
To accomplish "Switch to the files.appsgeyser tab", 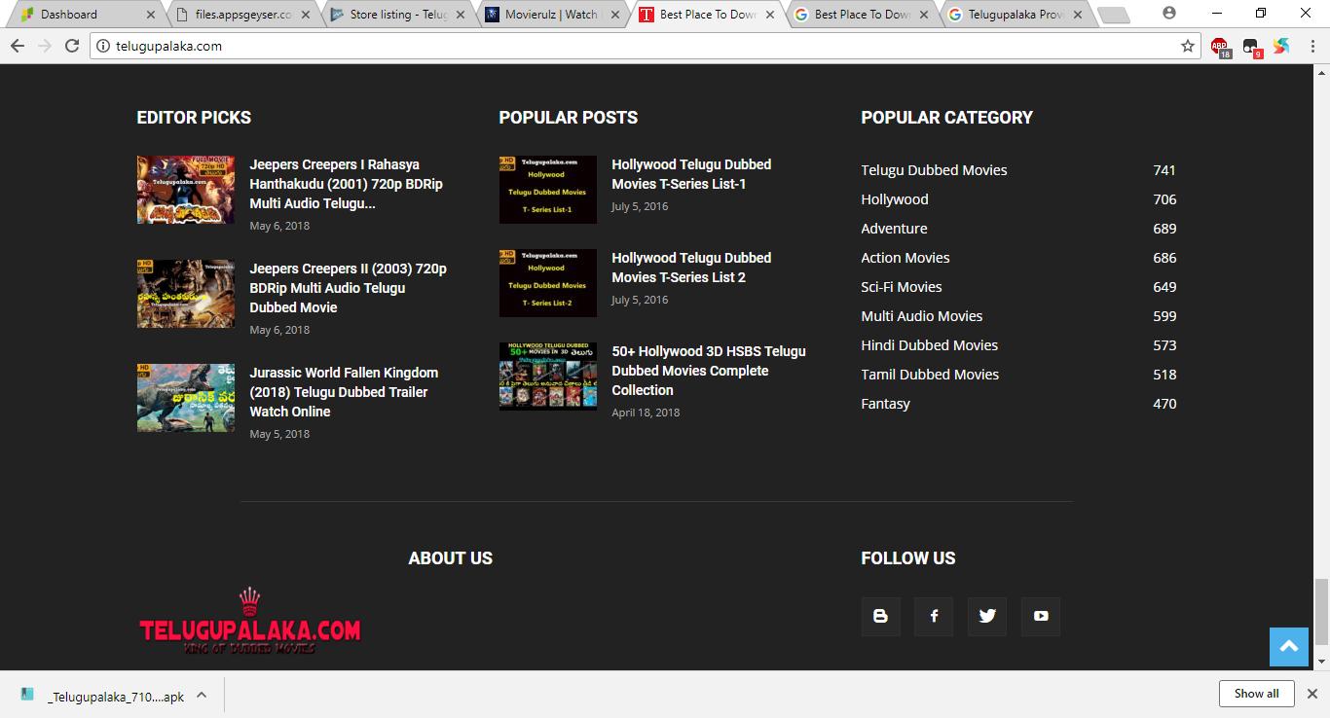I will click(x=243, y=15).
